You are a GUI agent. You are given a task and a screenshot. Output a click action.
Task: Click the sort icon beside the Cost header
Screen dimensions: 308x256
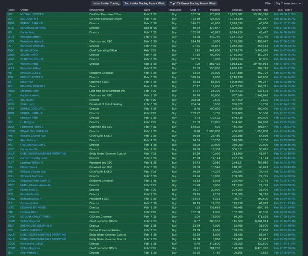(x=199, y=10)
